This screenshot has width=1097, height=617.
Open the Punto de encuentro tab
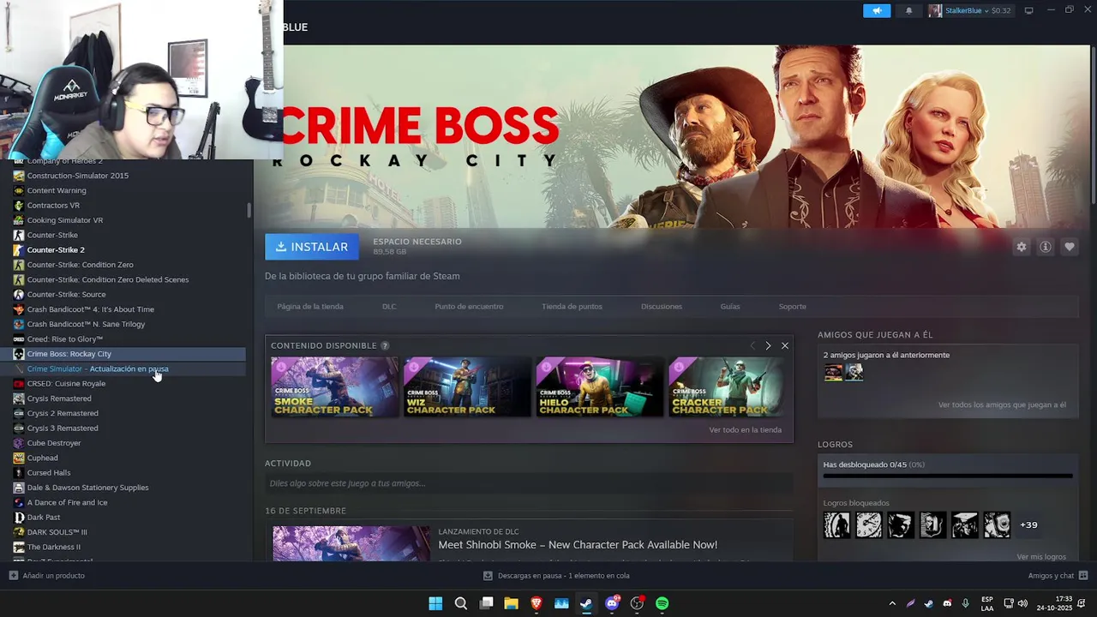click(469, 306)
